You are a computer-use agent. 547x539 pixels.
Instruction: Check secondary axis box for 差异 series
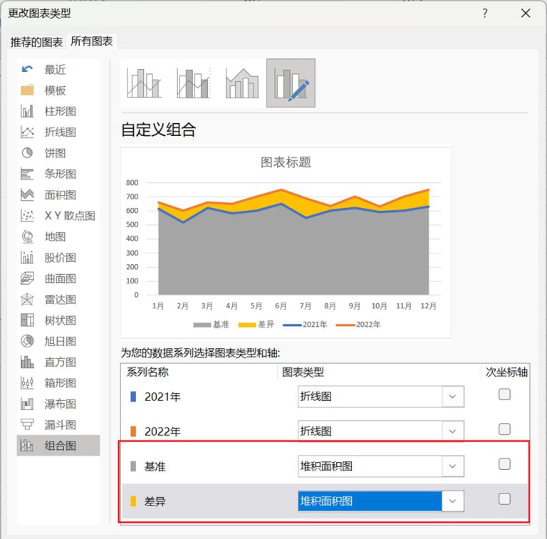pyautogui.click(x=504, y=499)
